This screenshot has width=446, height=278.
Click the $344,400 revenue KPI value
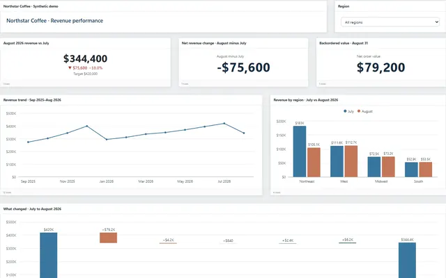click(85, 58)
